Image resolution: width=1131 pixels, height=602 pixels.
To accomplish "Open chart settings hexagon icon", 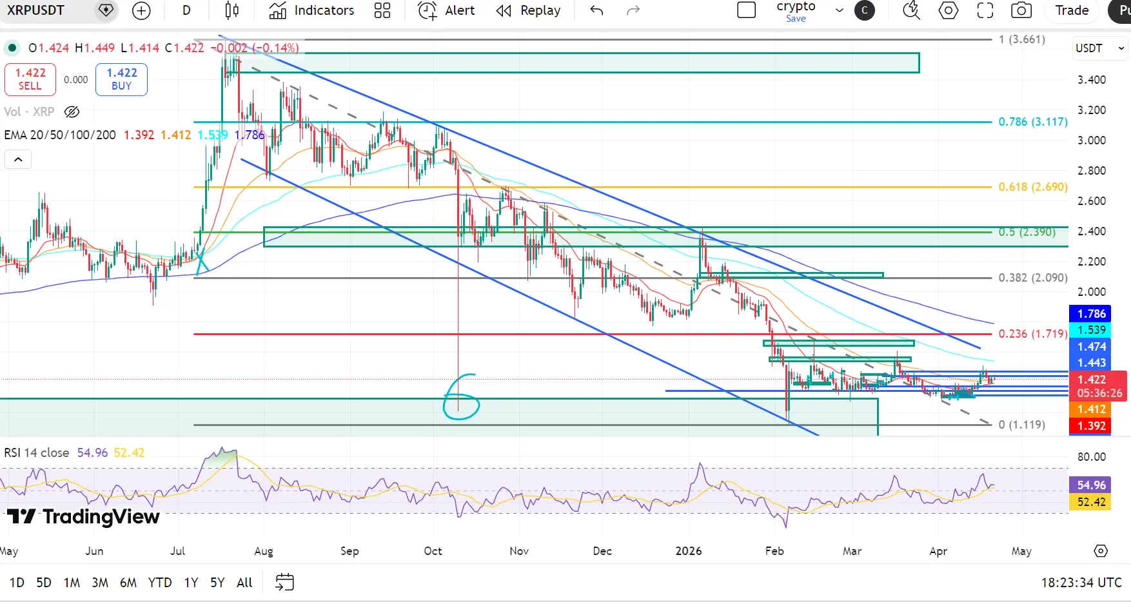I will point(948,10).
